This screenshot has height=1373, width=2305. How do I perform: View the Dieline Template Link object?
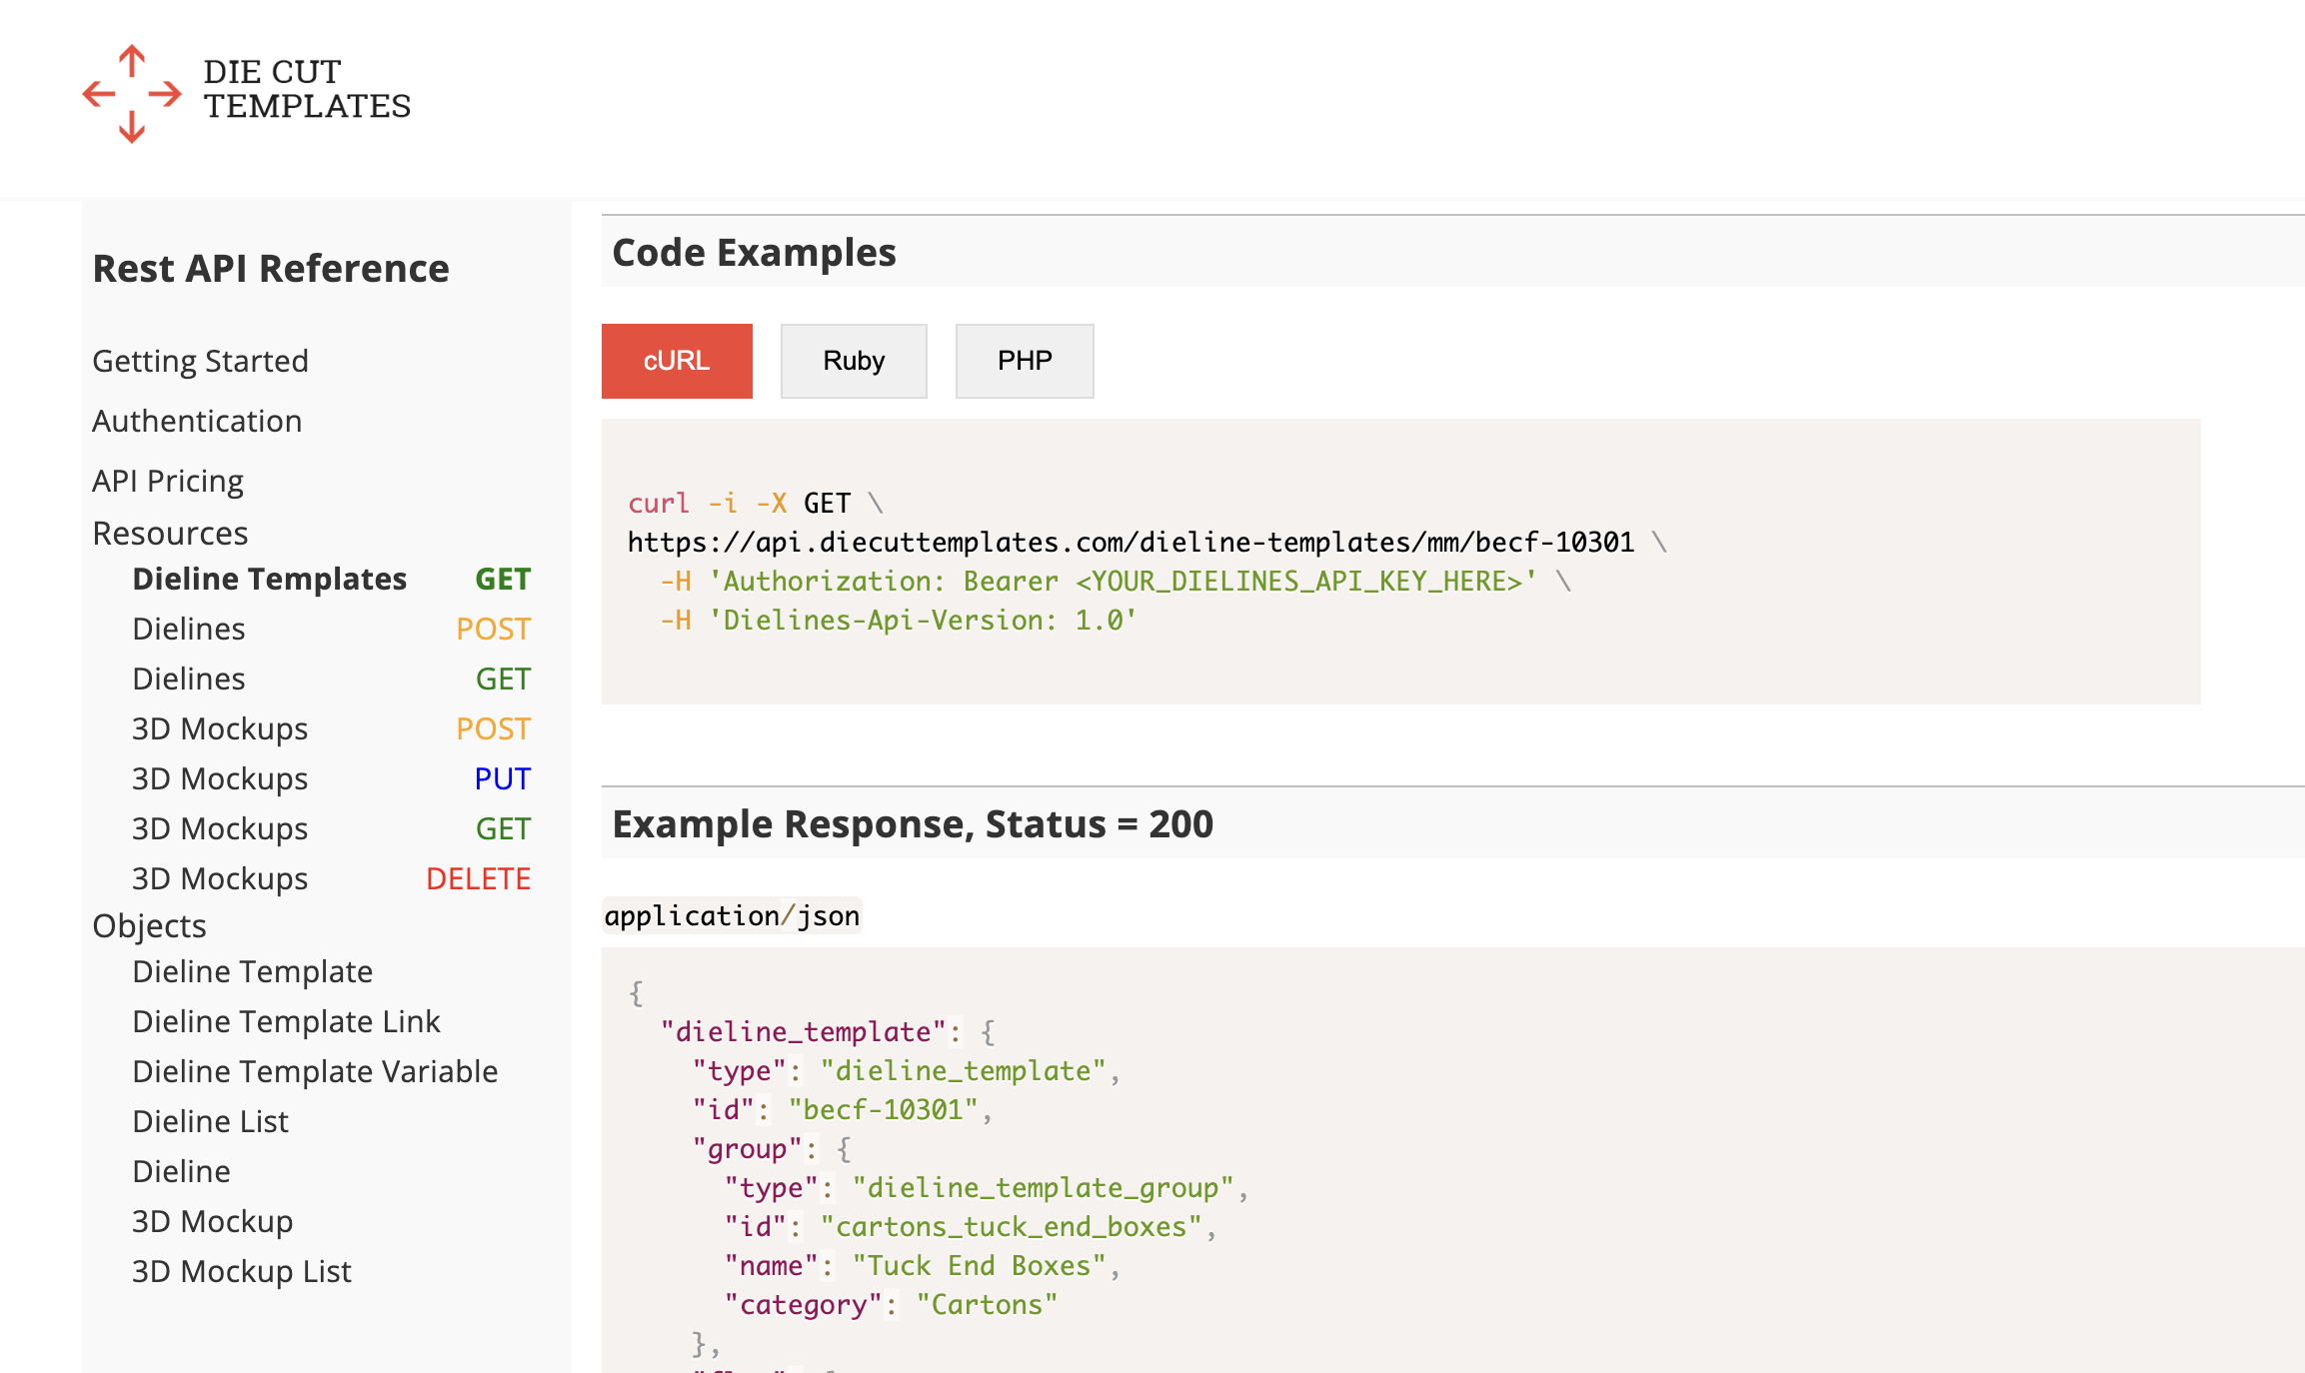tap(286, 1021)
